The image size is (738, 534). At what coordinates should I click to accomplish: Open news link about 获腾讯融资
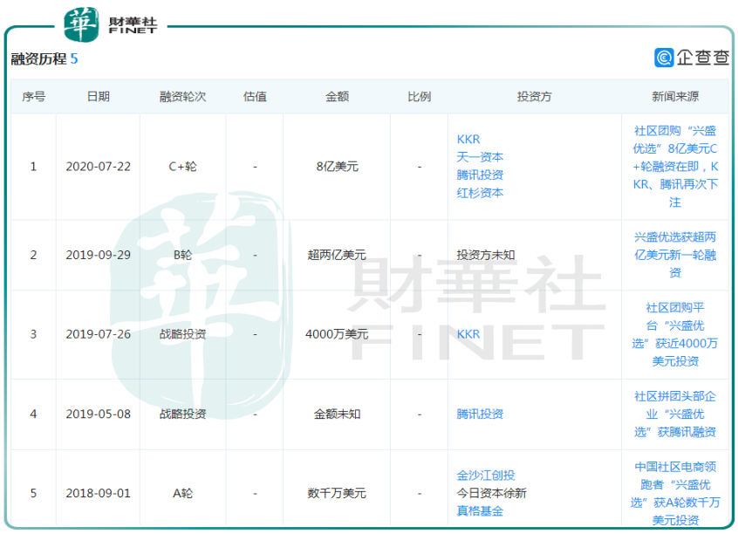tap(675, 414)
